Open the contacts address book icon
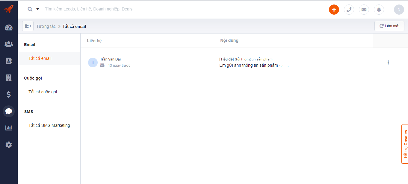Image resolution: width=408 pixels, height=184 pixels. click(9, 61)
